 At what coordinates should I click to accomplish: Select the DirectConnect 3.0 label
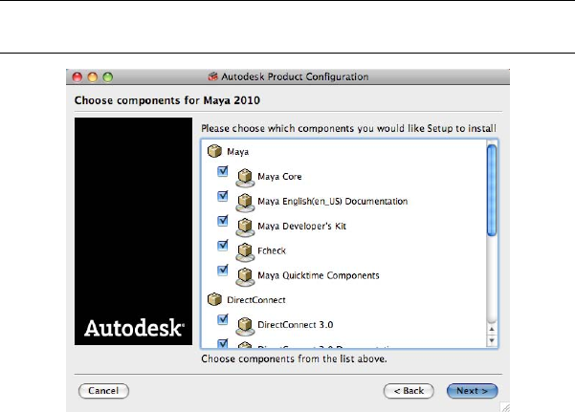coord(296,325)
